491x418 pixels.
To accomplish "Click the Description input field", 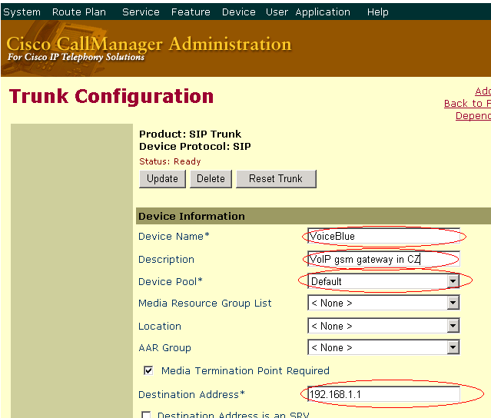I will (383, 259).
